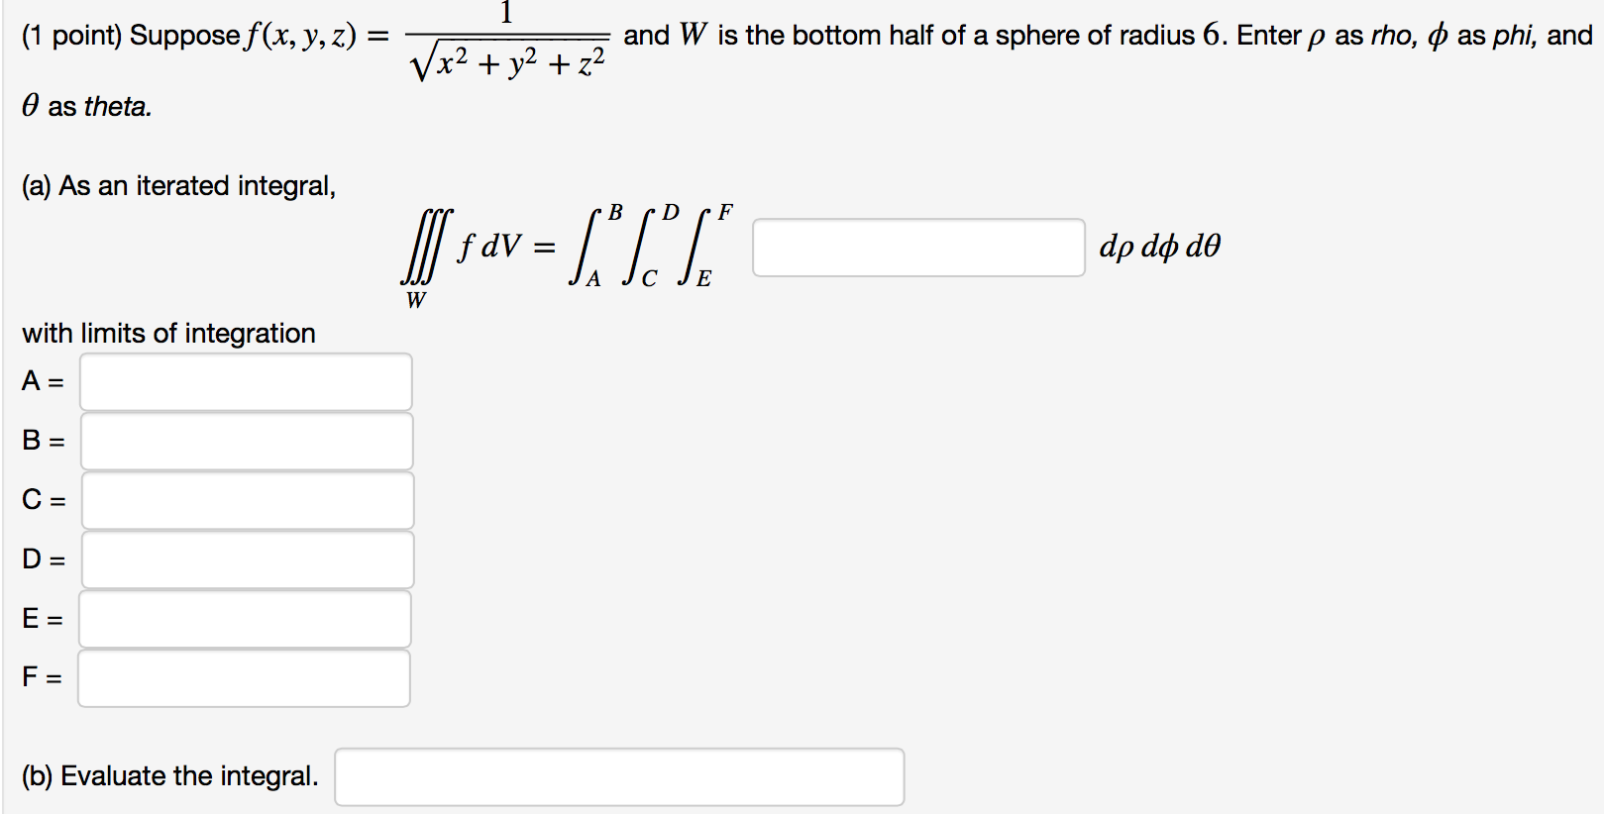Select the B = limit input box

[247, 442]
